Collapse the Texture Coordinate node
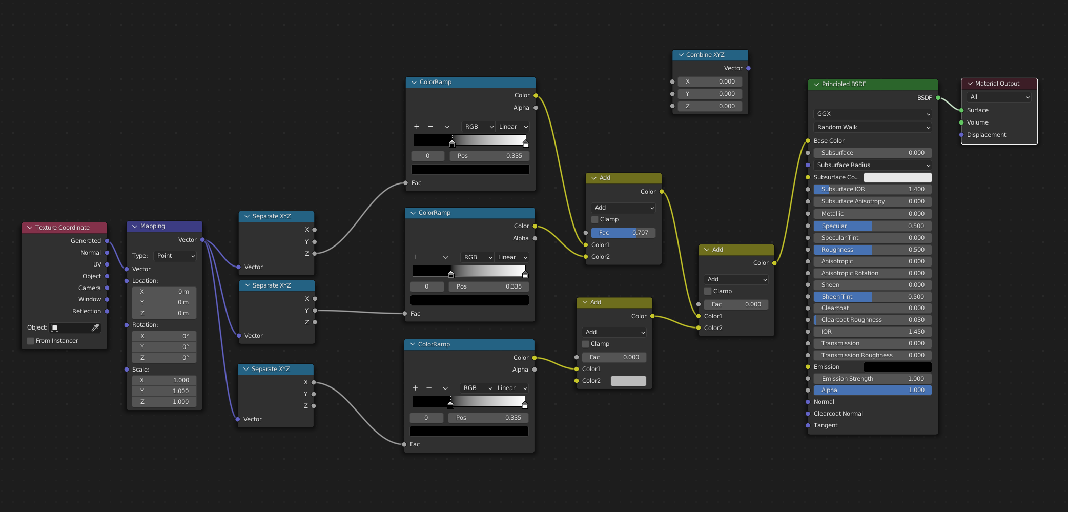 (30, 228)
